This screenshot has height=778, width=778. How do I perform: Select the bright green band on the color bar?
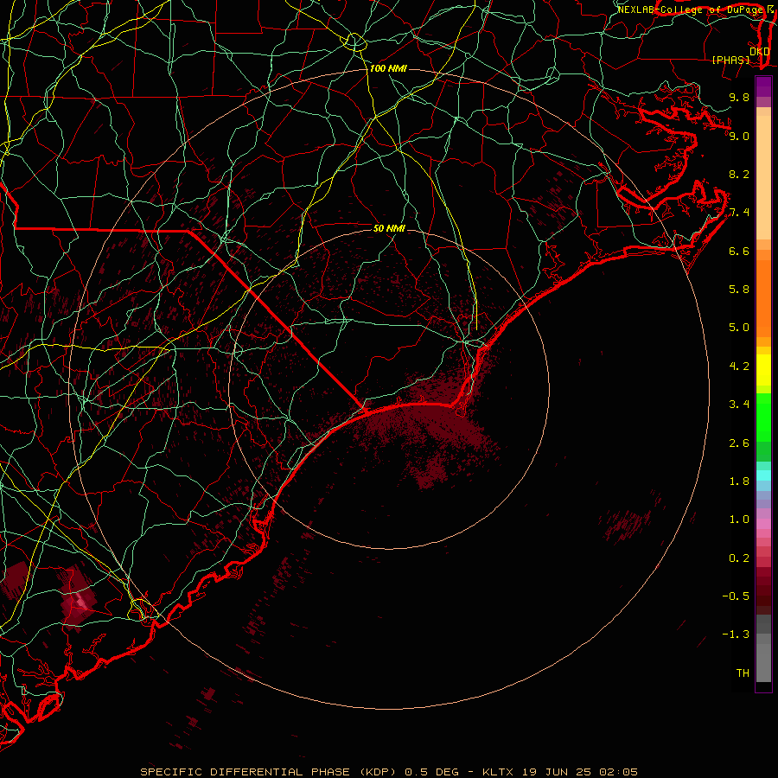click(x=763, y=417)
